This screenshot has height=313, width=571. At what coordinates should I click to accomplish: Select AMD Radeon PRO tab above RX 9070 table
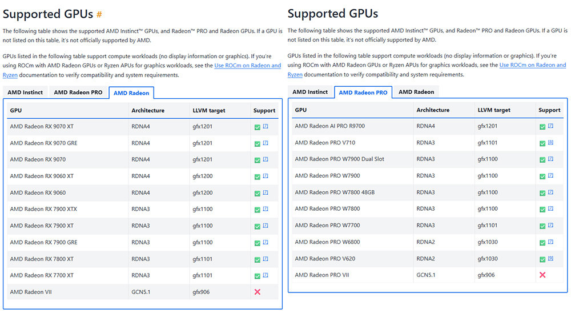pyautogui.click(x=78, y=92)
